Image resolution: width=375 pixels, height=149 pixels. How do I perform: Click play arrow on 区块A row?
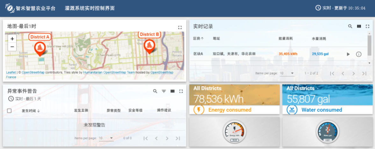coord(348,54)
